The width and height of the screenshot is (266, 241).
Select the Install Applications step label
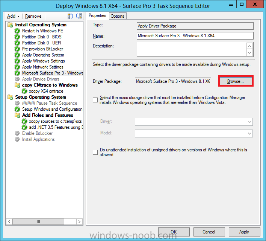[38, 139]
